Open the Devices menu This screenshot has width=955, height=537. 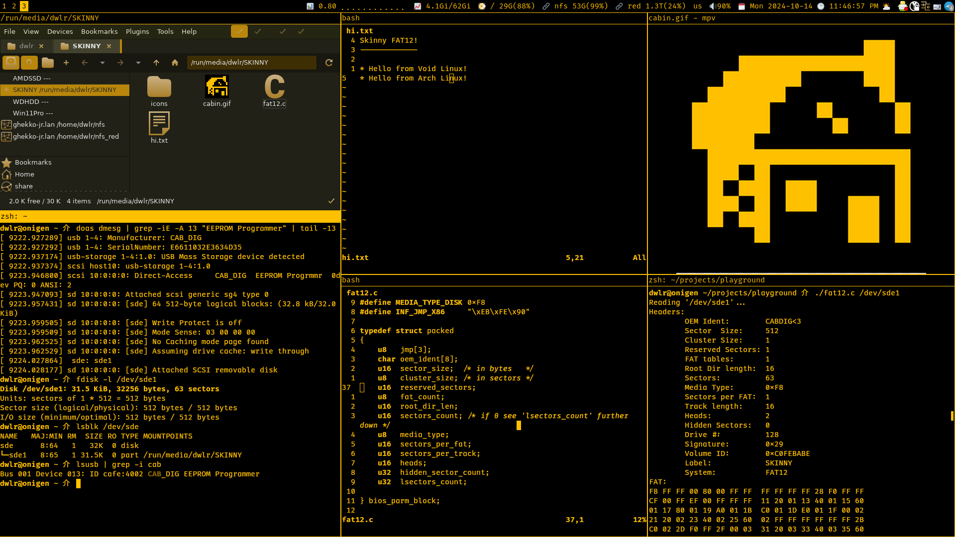(x=60, y=31)
